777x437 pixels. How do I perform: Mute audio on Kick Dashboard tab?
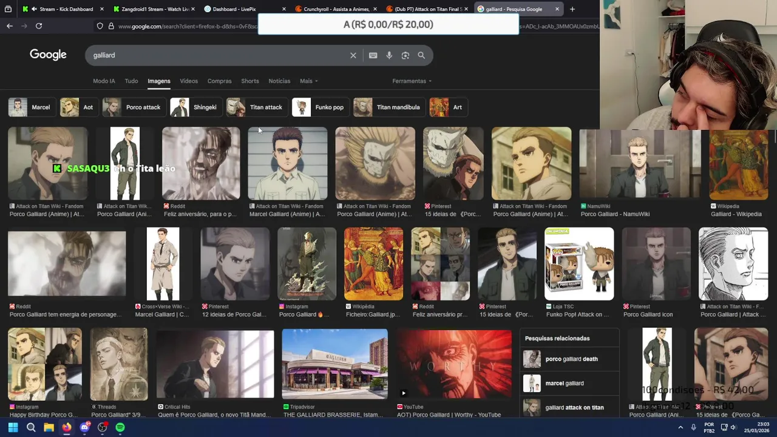click(x=34, y=9)
